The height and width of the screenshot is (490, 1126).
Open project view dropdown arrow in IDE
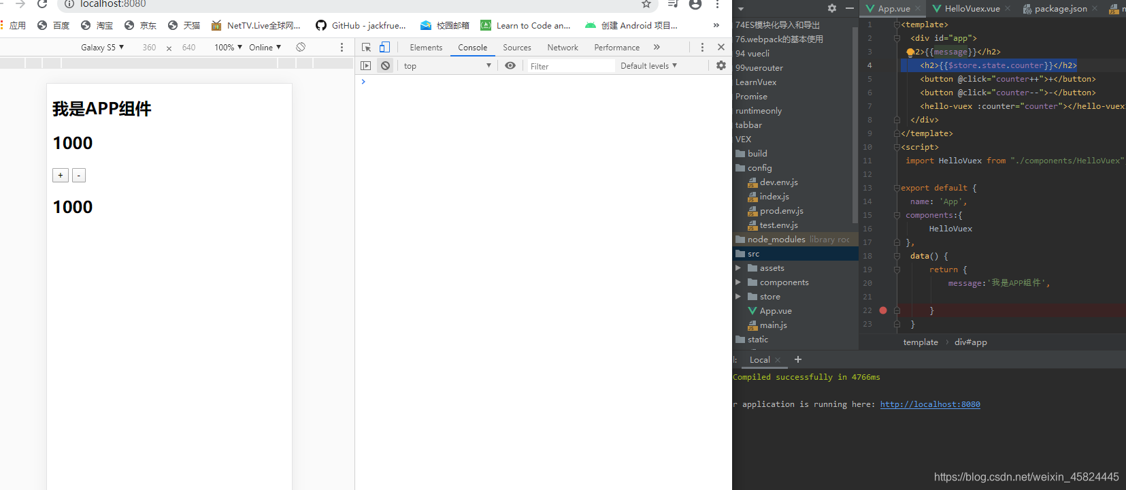[741, 9]
